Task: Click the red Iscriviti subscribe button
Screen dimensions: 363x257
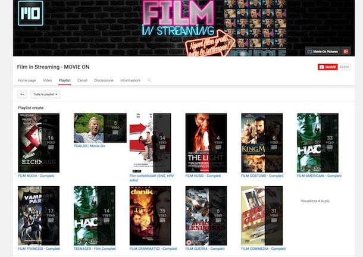Action: pyautogui.click(x=327, y=67)
